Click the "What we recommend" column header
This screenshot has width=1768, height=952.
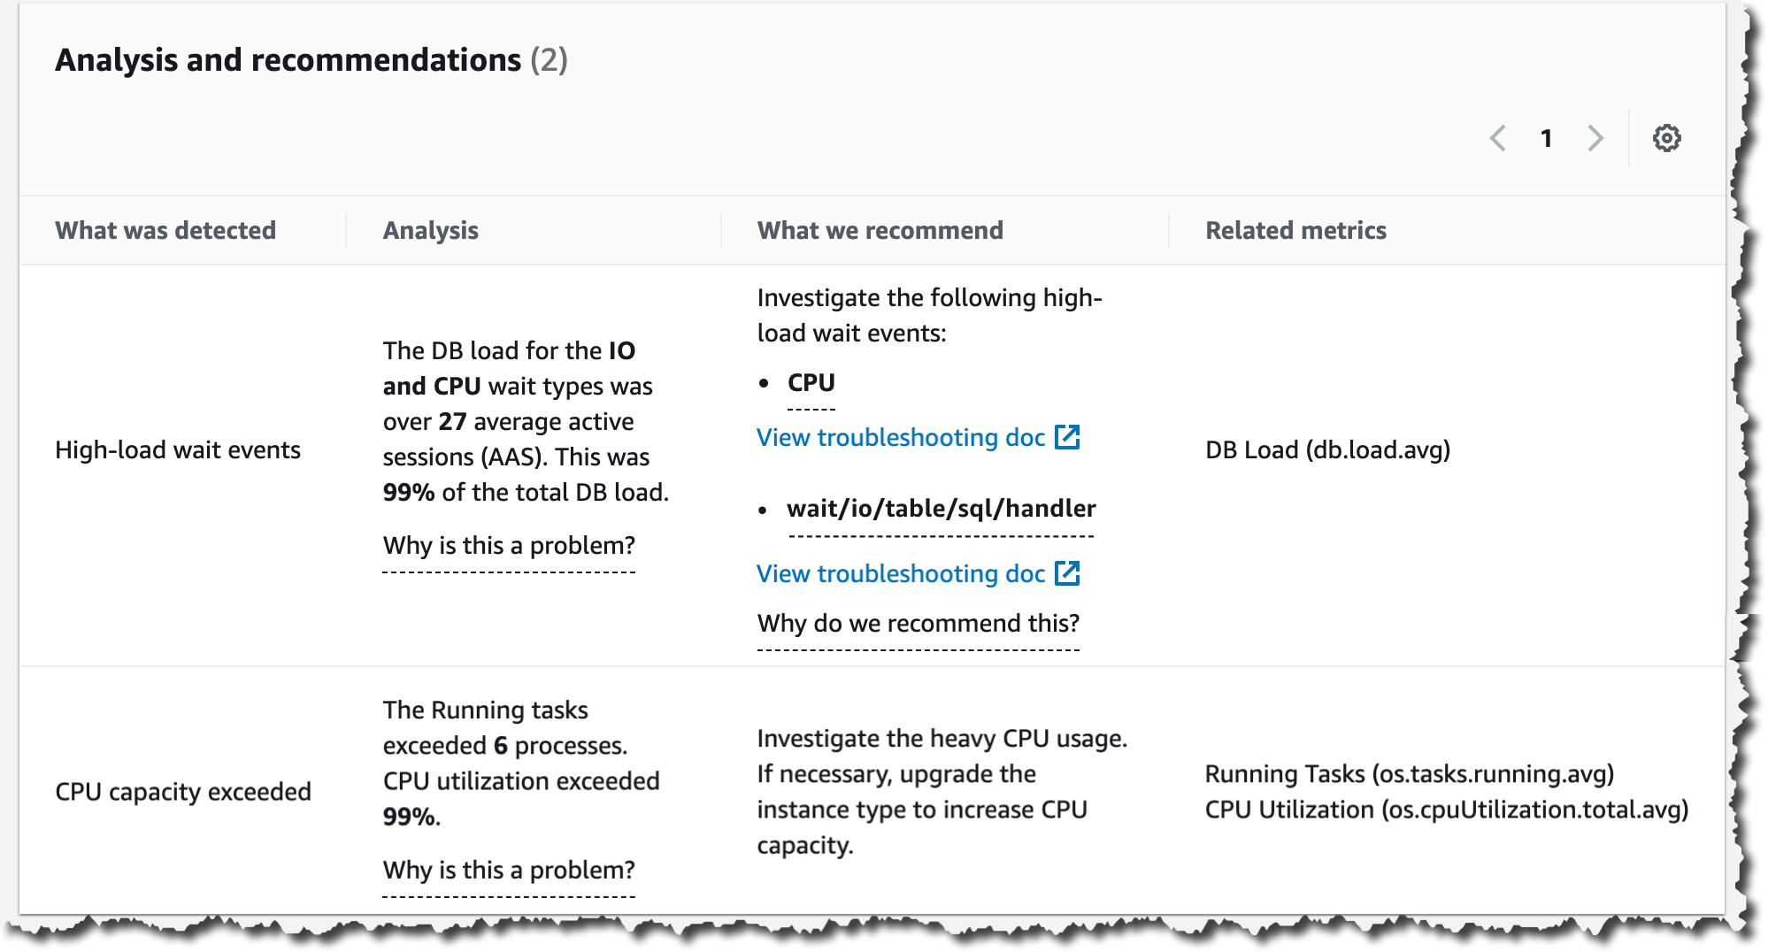pos(880,230)
